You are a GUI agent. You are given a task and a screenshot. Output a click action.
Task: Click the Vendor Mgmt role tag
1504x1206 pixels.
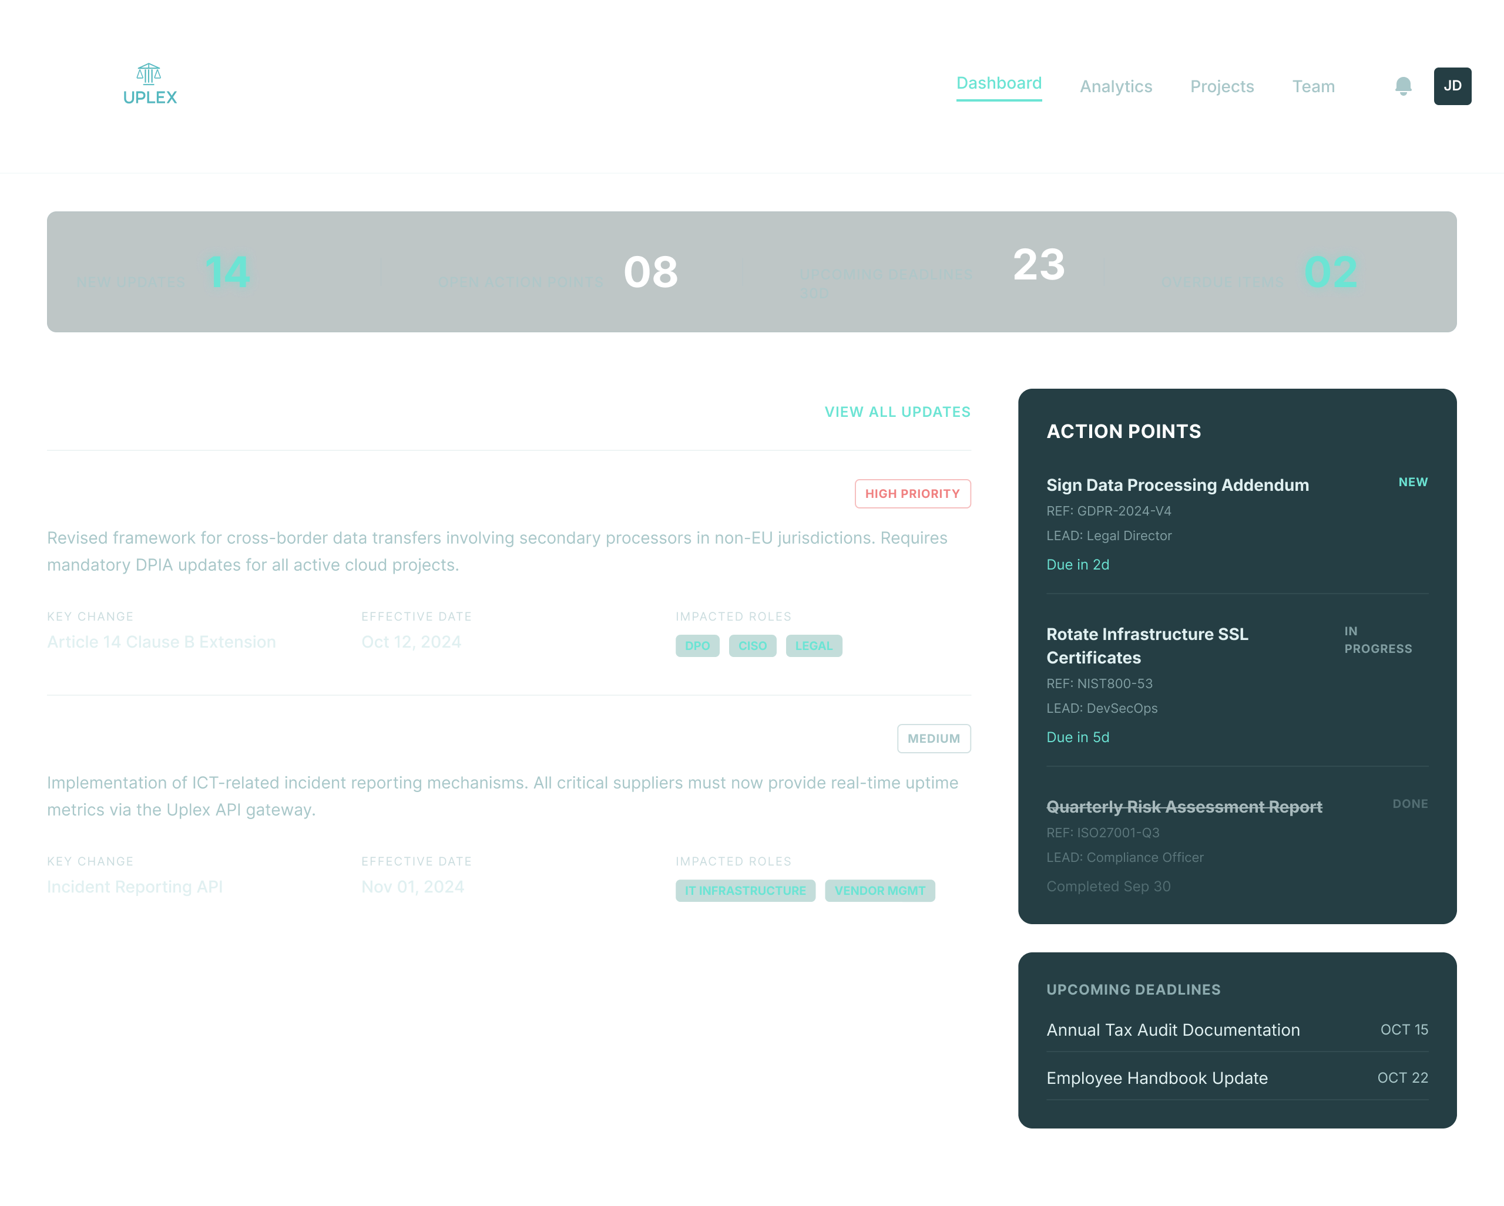[879, 890]
